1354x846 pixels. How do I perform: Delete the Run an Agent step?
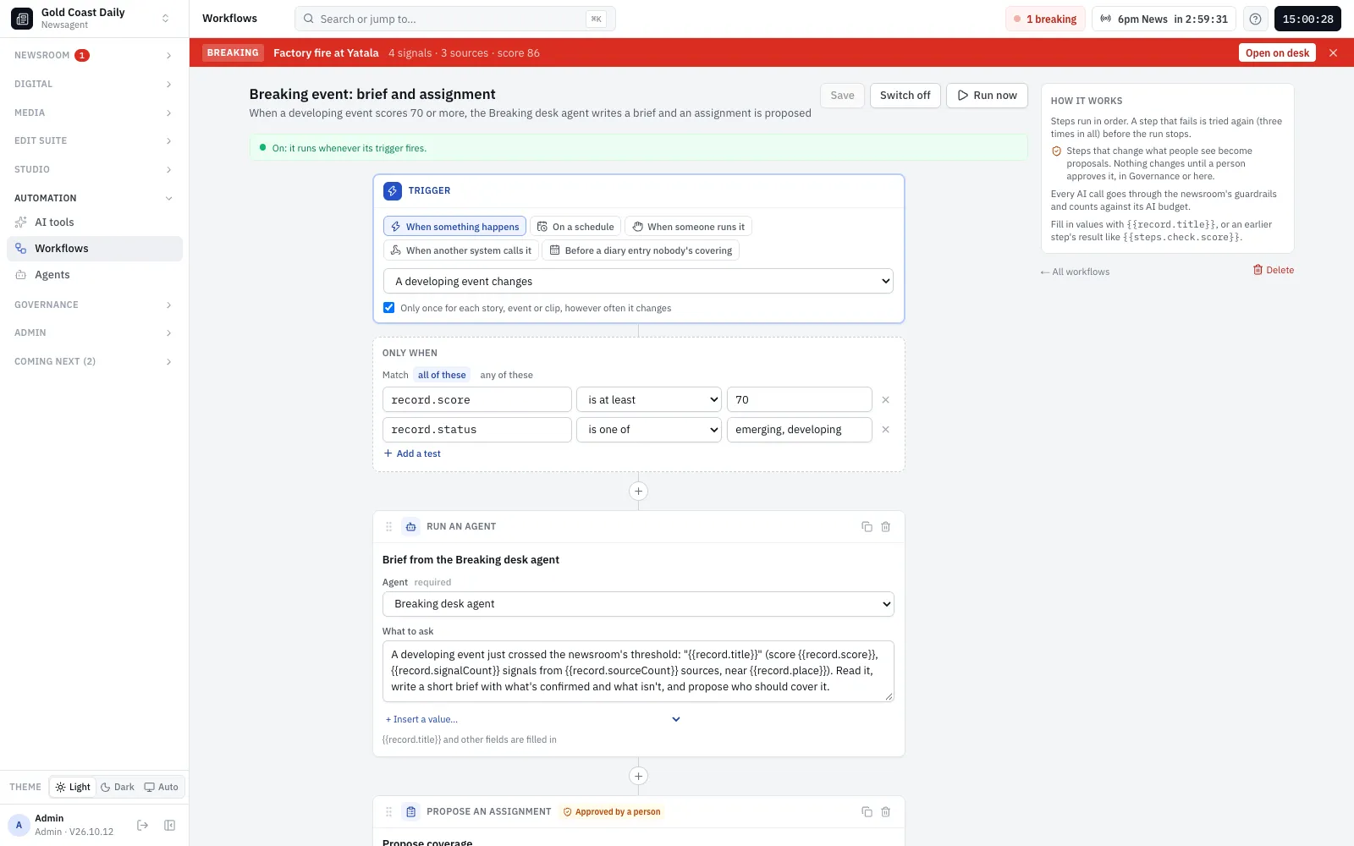[886, 526]
